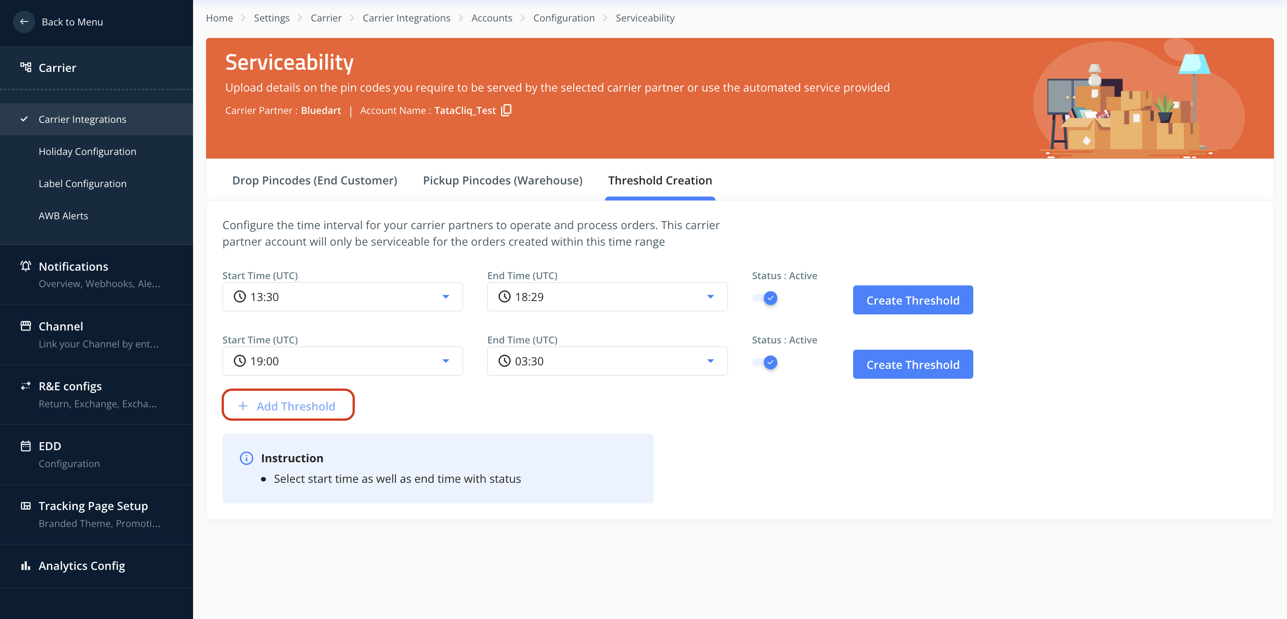Screen dimensions: 1287x619
Task: Toggle the Status switch for the 19:00 threshold
Action: (765, 362)
